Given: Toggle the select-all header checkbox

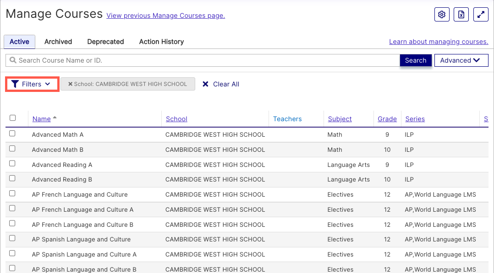Looking at the screenshot, I should (x=12, y=118).
